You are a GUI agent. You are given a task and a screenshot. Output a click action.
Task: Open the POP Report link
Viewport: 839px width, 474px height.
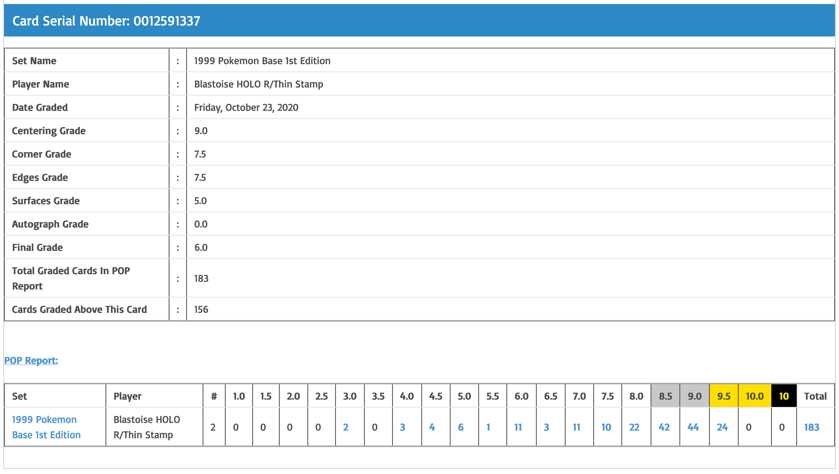(x=31, y=360)
